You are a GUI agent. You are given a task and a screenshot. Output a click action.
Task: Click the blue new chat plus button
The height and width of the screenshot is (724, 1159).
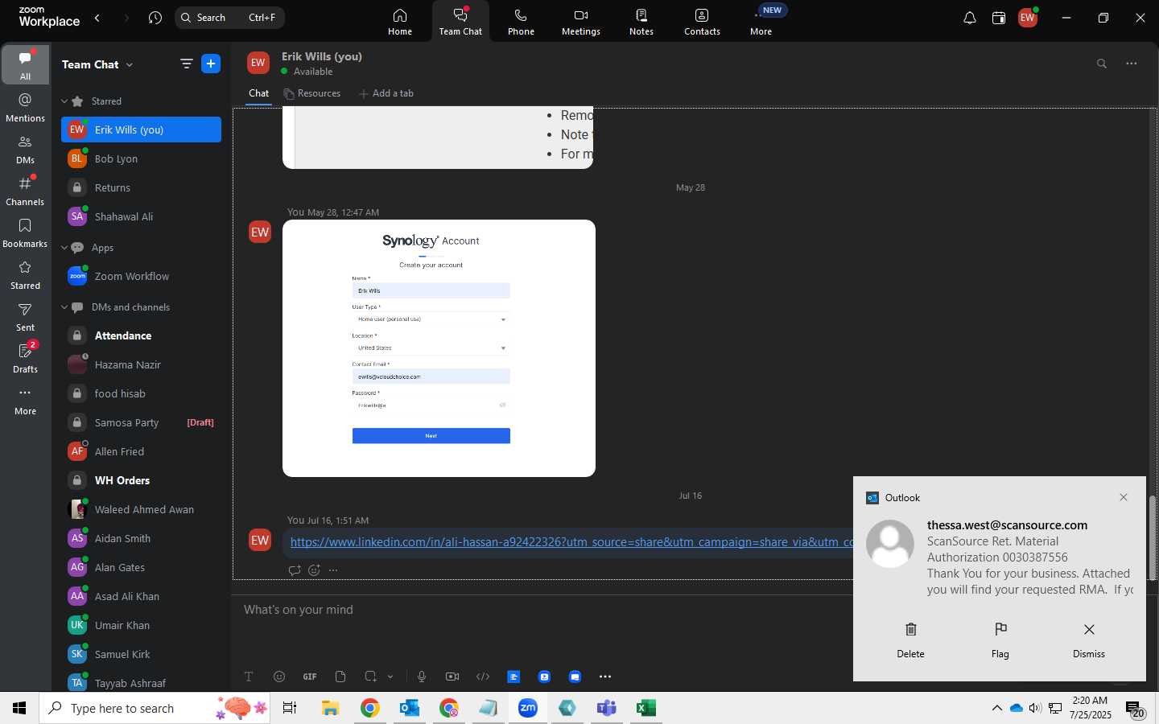(211, 64)
